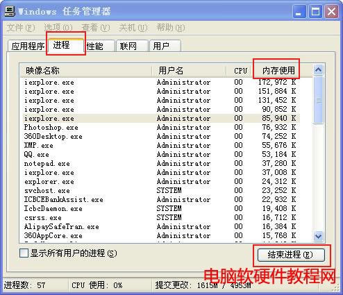Screen dimensions: 343x295
Task: Open the 关机(U) menu
Action: (133, 28)
